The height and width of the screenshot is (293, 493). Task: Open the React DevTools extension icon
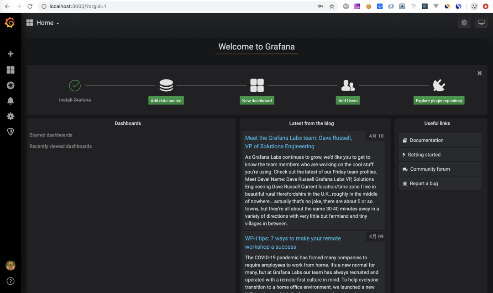click(425, 6)
